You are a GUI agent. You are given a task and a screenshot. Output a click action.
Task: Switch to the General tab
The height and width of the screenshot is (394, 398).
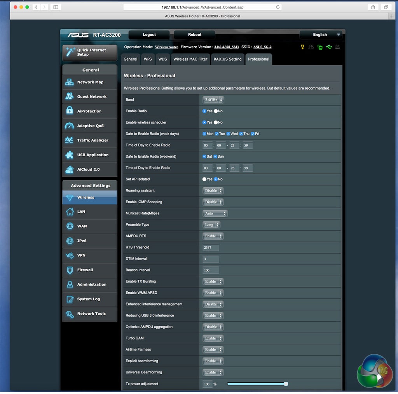click(131, 59)
